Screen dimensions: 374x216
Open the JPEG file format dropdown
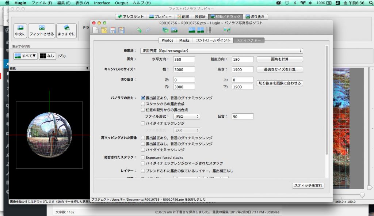coord(187,117)
